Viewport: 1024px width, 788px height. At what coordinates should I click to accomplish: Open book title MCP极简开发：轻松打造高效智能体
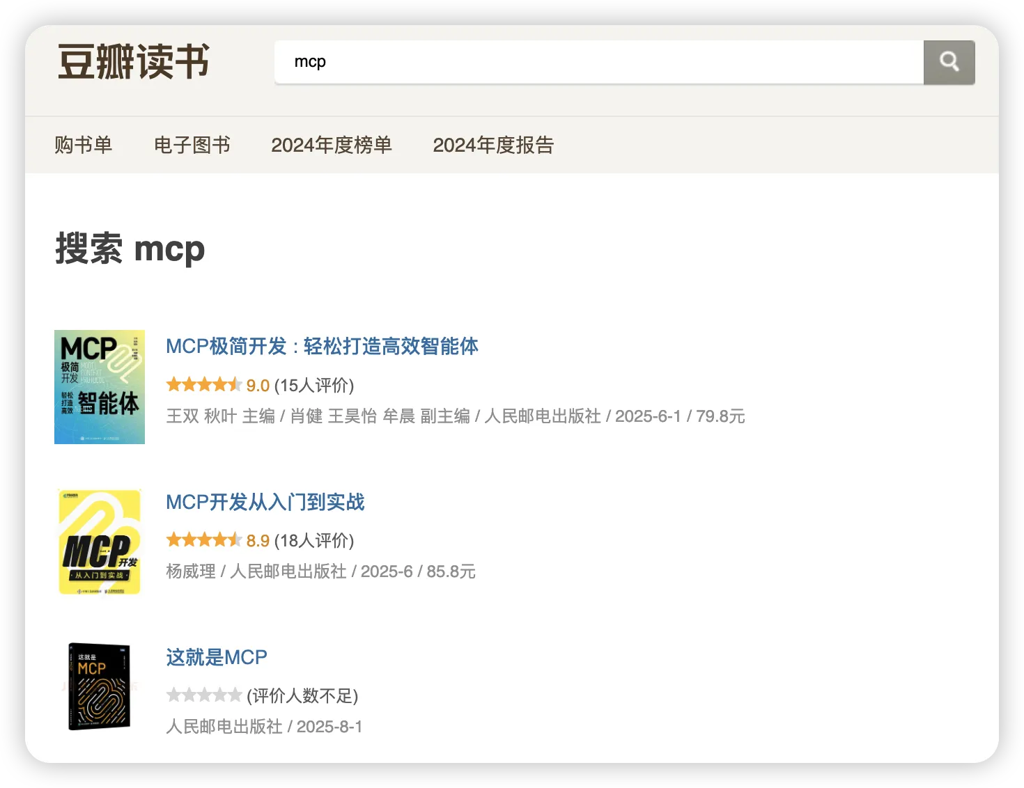pos(322,346)
